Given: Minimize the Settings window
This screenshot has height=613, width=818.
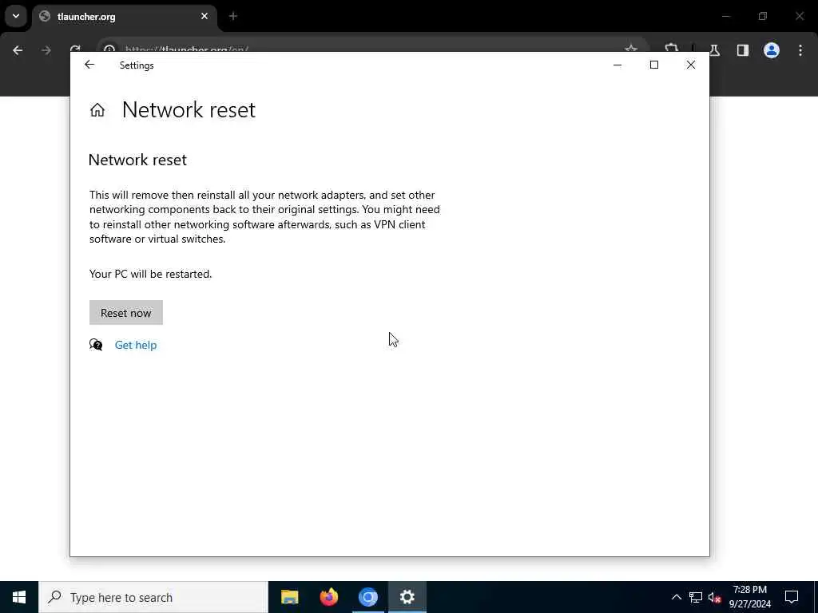Looking at the screenshot, I should pyautogui.click(x=617, y=65).
